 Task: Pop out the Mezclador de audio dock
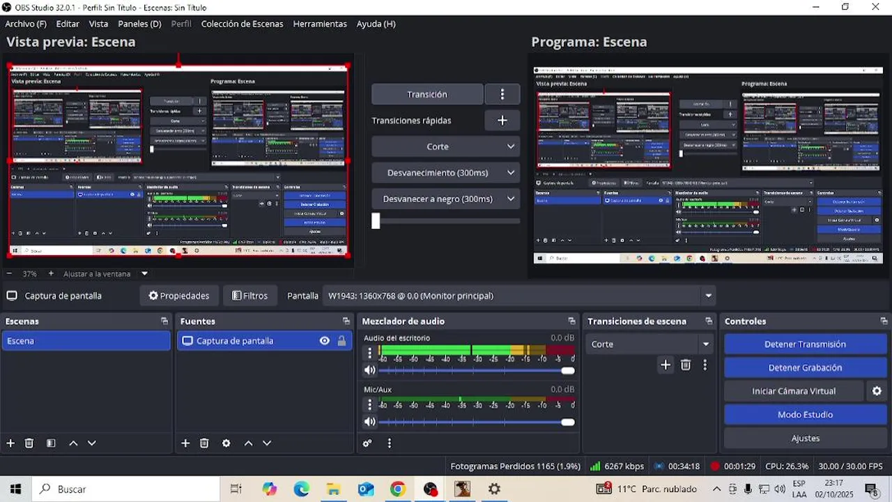coord(572,321)
